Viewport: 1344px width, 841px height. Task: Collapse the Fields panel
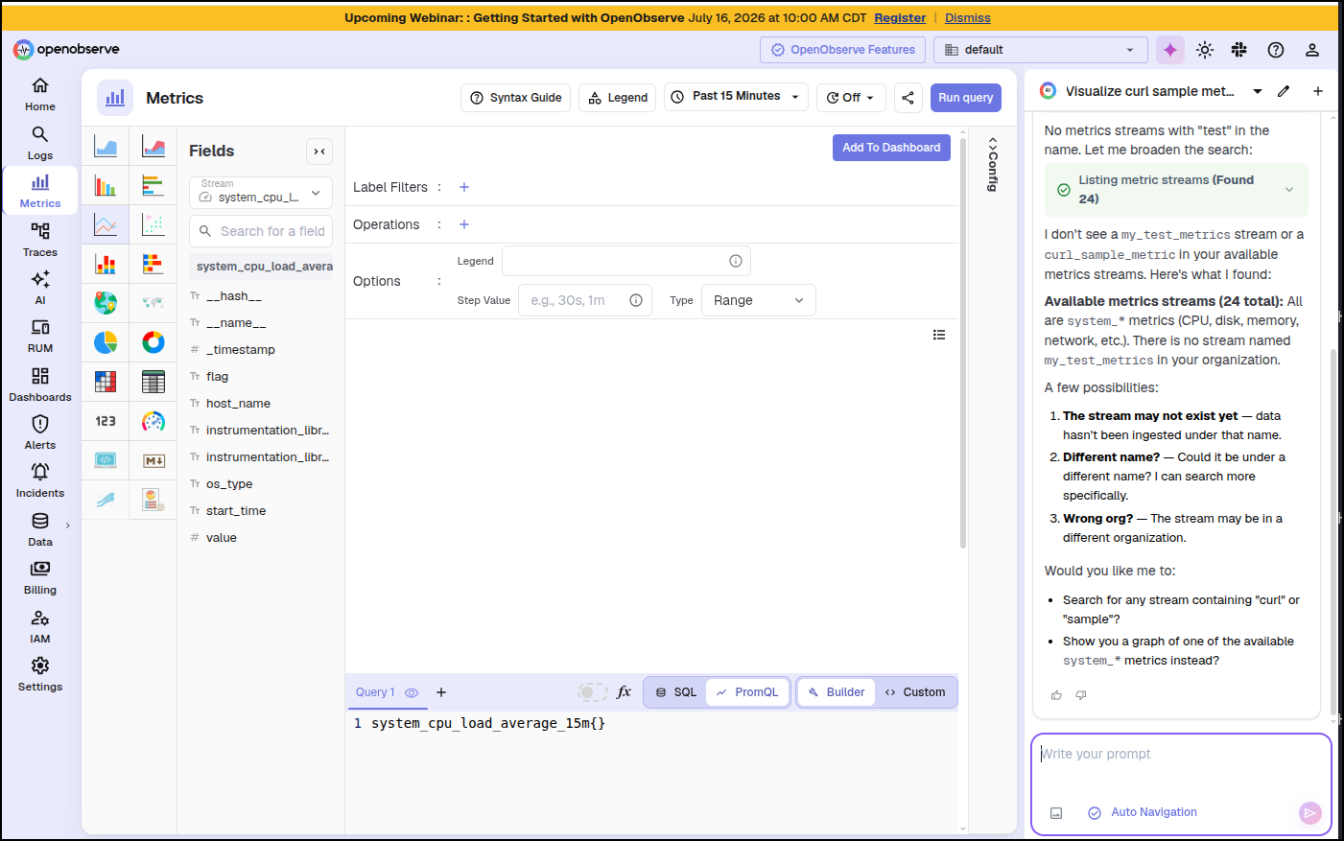click(319, 152)
